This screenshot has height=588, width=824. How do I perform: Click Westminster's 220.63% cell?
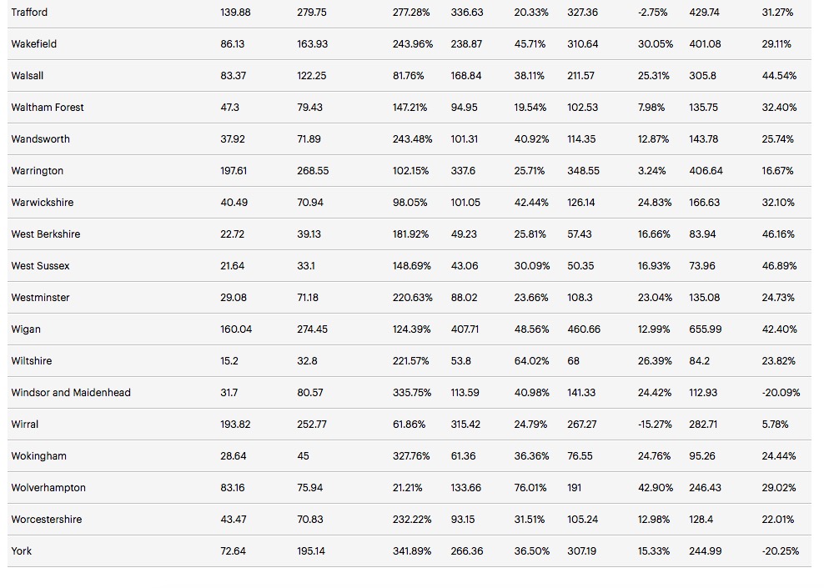[x=412, y=298]
